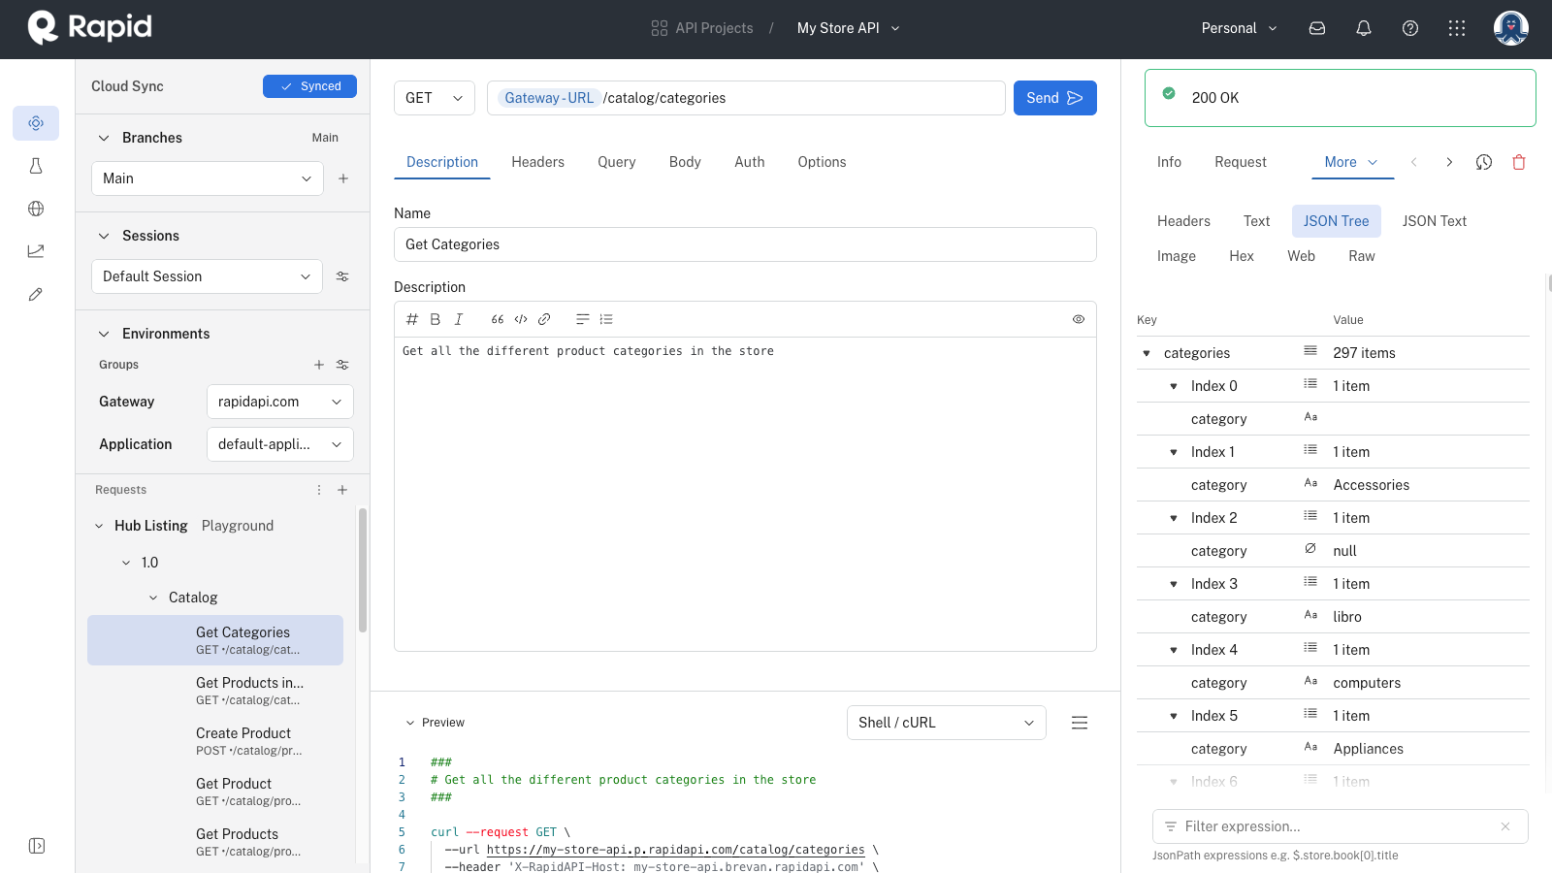Select the requests target icon in left sidebar

click(36, 123)
